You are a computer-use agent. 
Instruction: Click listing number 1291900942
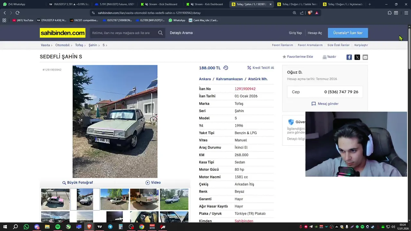(245, 89)
